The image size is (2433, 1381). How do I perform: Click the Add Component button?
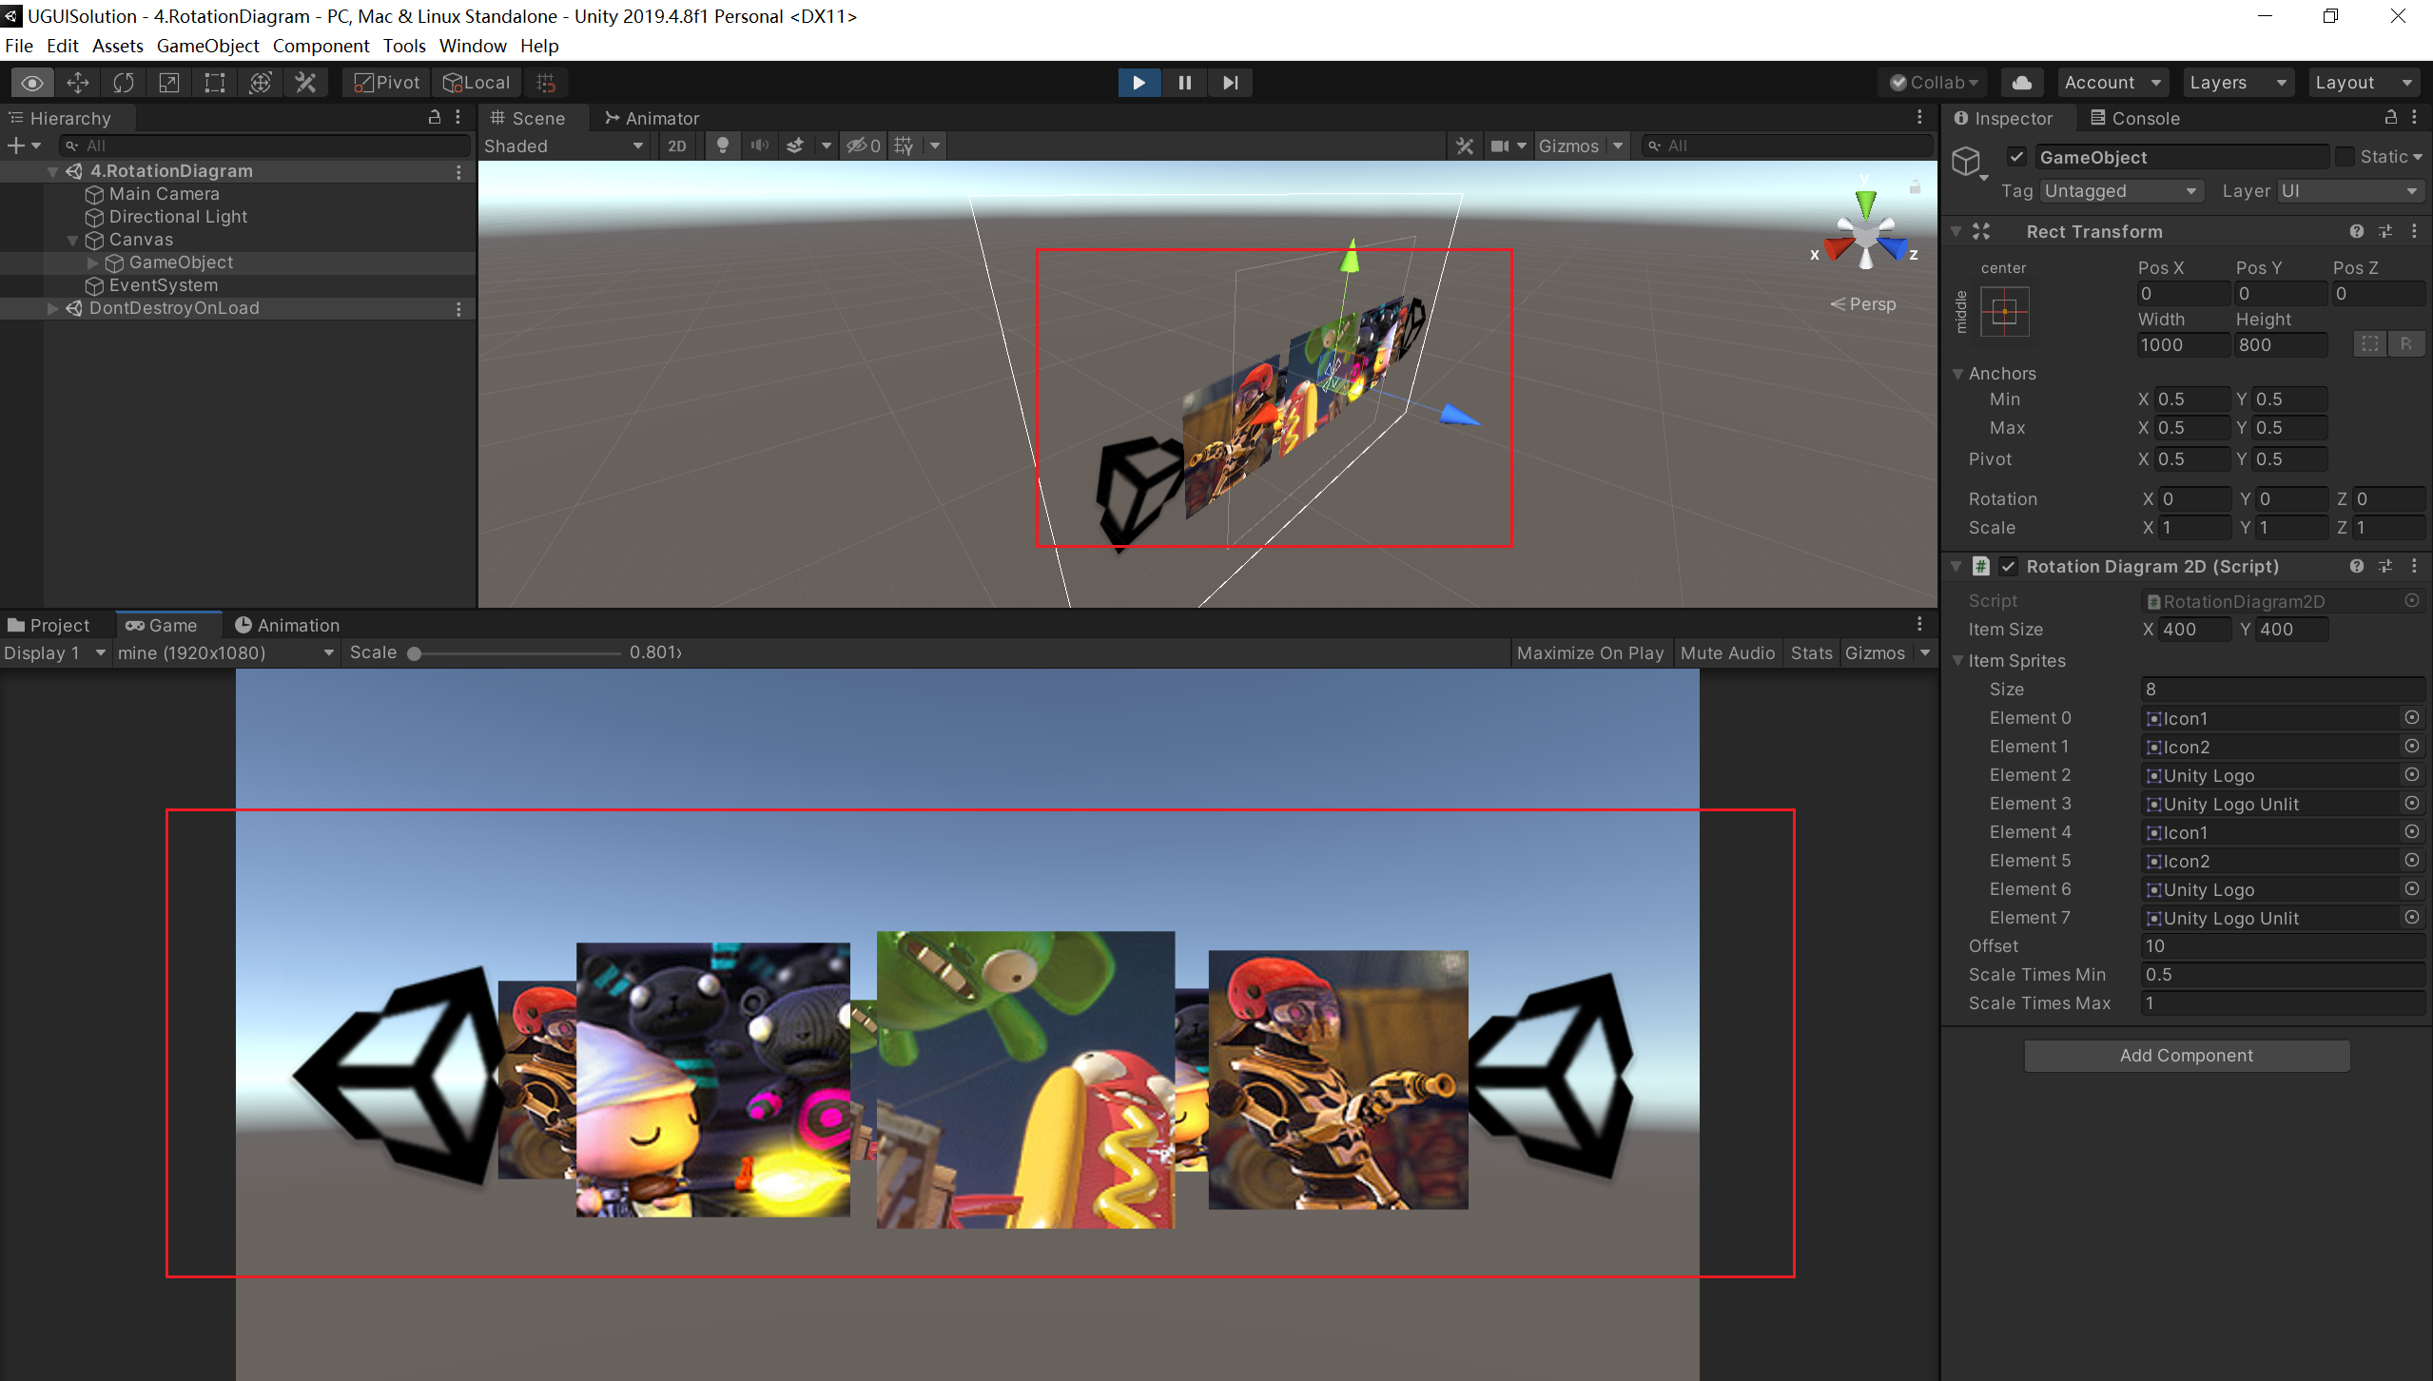(2186, 1055)
